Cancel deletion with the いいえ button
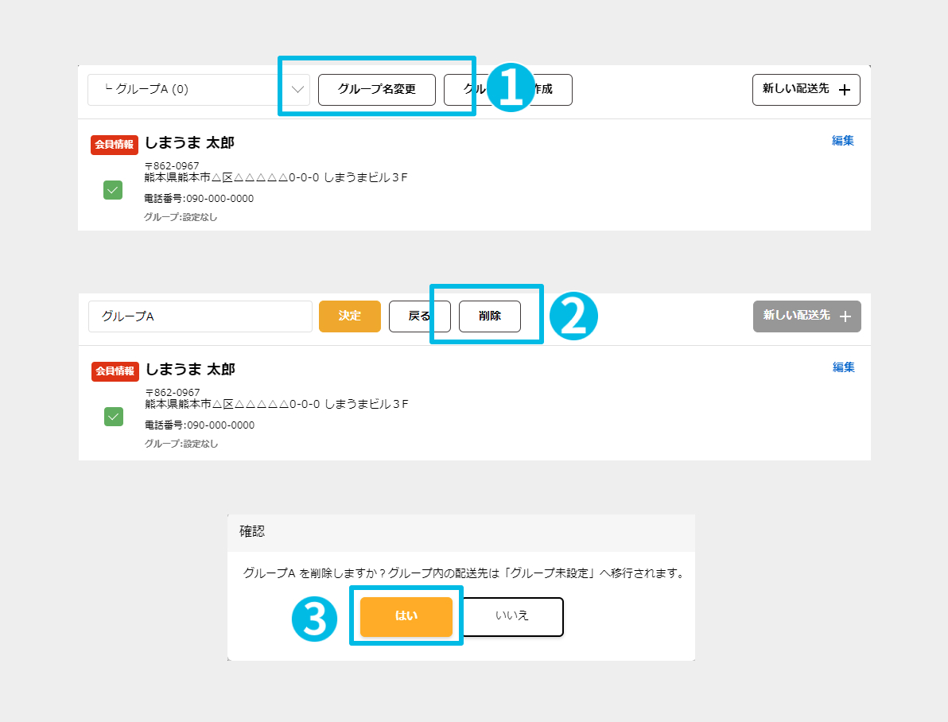The height and width of the screenshot is (722, 948). (512, 617)
